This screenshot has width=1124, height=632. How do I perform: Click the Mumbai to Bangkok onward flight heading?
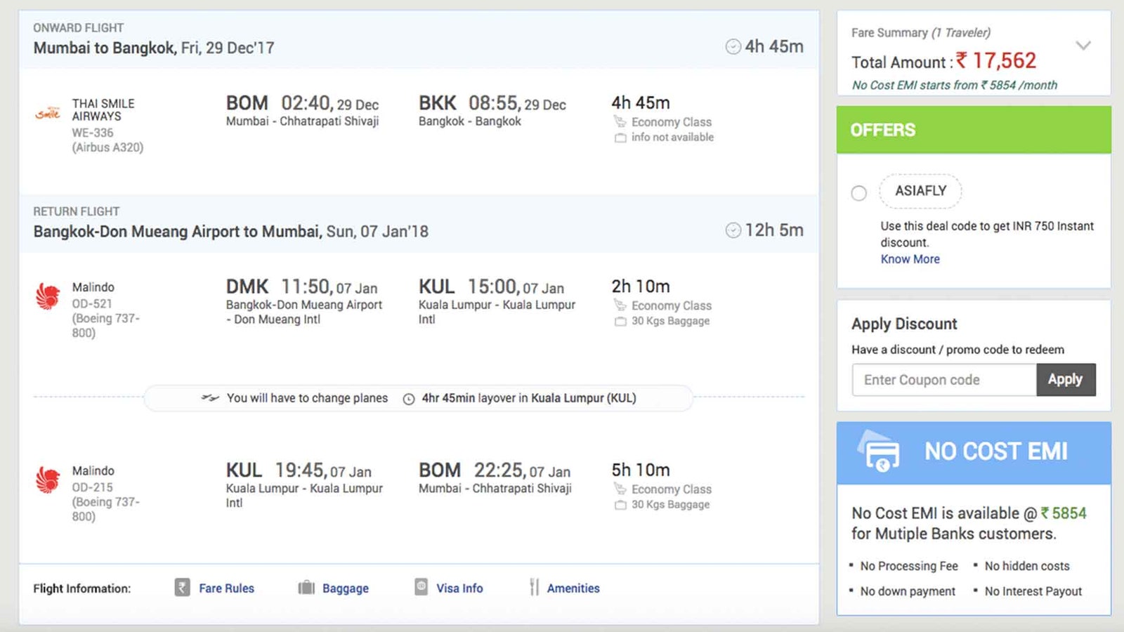pos(154,48)
